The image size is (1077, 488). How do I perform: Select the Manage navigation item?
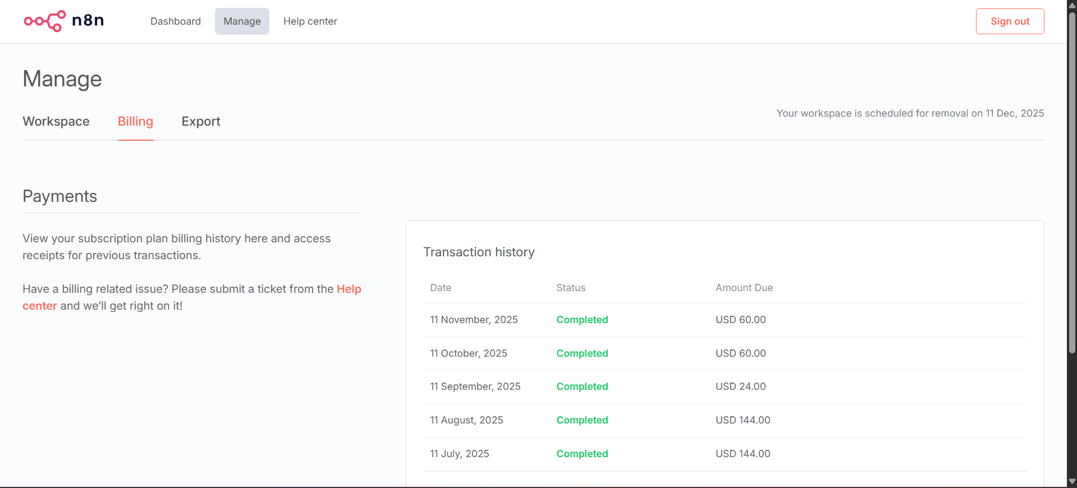(x=242, y=21)
